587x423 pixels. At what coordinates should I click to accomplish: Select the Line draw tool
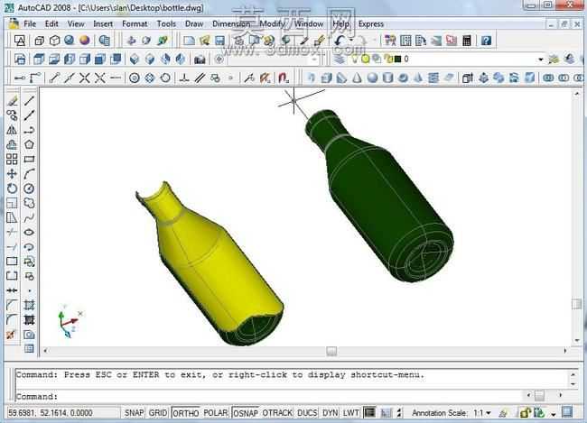pos(29,100)
